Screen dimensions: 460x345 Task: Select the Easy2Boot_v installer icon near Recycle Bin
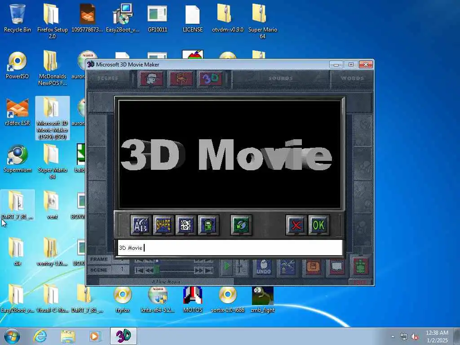(122, 18)
